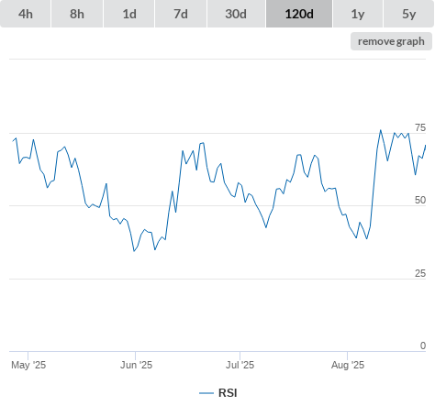Image resolution: width=435 pixels, height=417 pixels.
Task: Click the active 120d tab
Action: pyautogui.click(x=299, y=14)
